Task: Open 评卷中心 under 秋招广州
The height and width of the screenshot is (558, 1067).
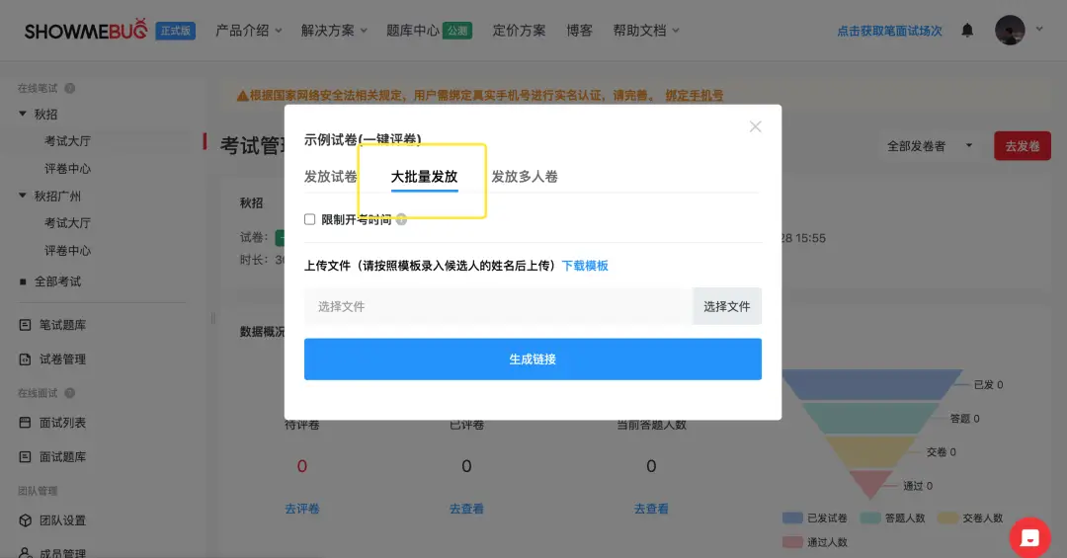Action: point(67,251)
